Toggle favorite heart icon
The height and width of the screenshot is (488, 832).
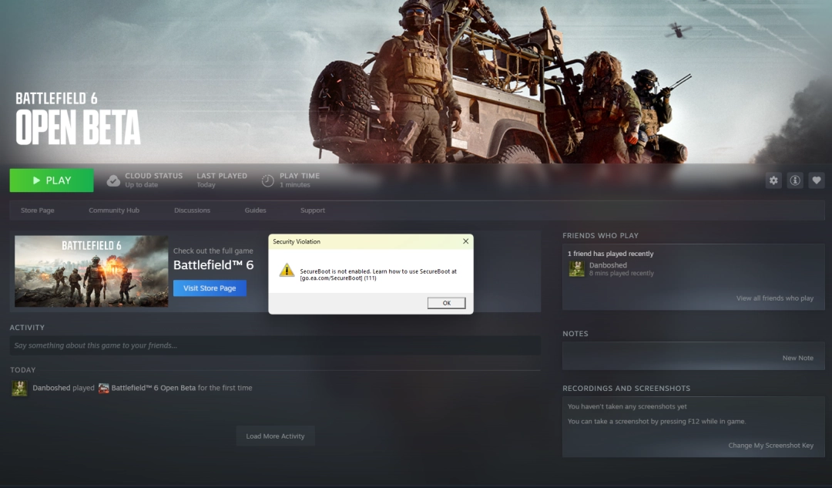[x=817, y=180]
